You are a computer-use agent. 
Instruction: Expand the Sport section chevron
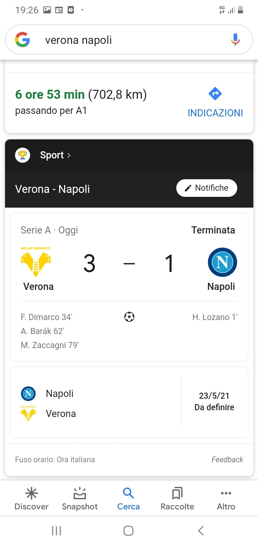pos(69,155)
